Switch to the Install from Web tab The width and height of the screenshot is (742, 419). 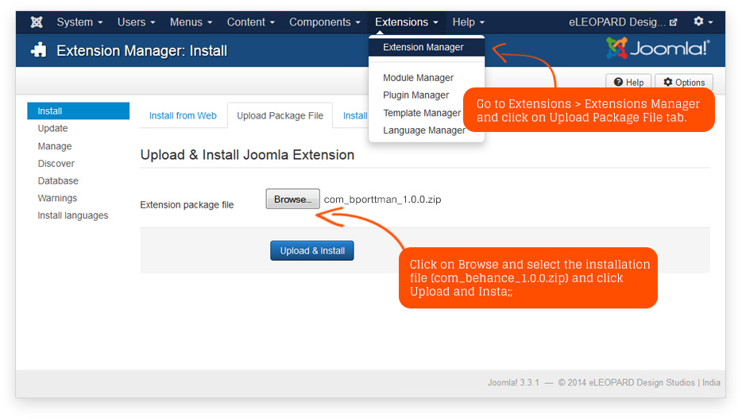[183, 116]
